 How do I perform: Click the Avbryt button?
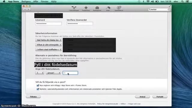tap(142, 97)
